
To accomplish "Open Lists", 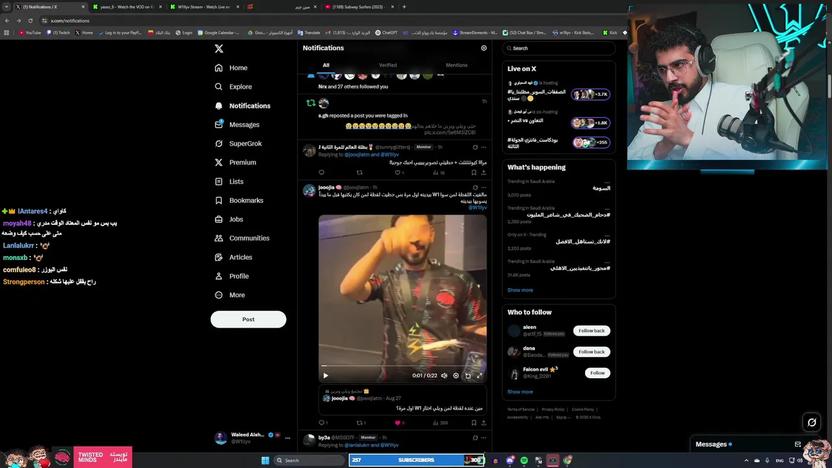I will [229, 181].
